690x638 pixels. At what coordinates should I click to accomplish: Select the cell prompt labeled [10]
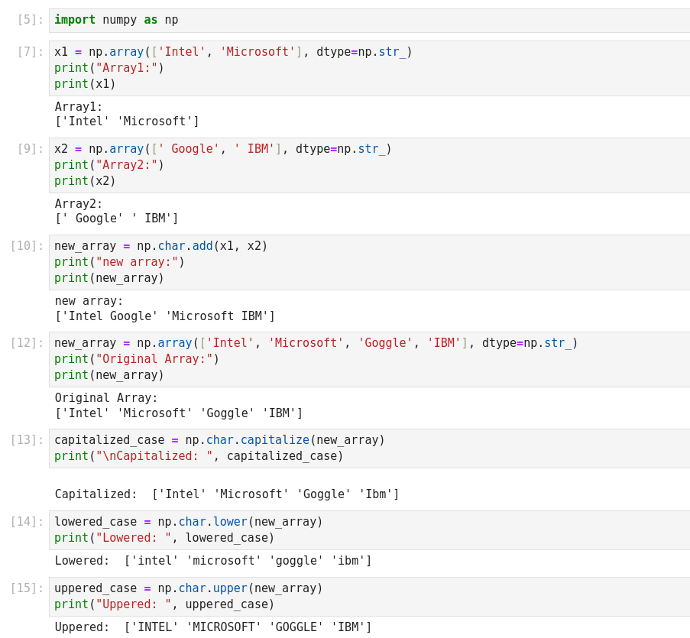28,246
